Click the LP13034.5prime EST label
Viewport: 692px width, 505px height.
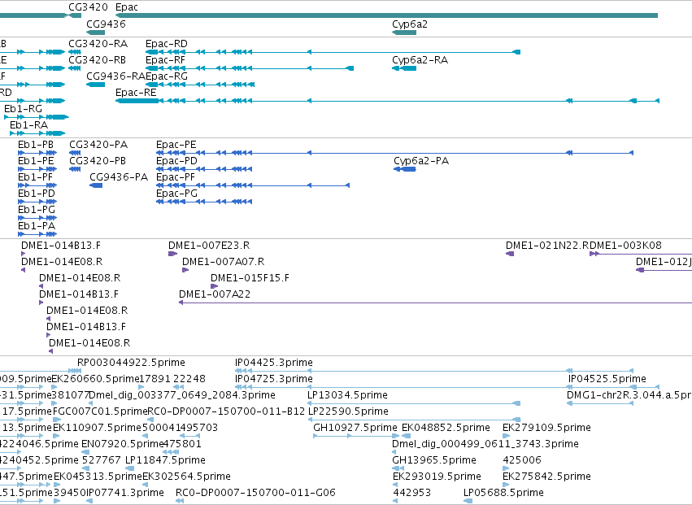(348, 395)
